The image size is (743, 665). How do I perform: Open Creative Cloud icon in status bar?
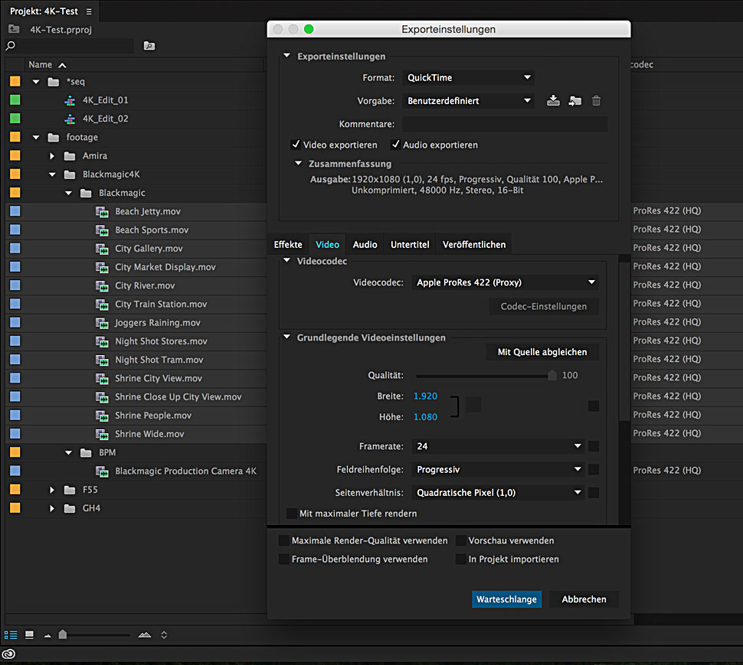click(9, 654)
